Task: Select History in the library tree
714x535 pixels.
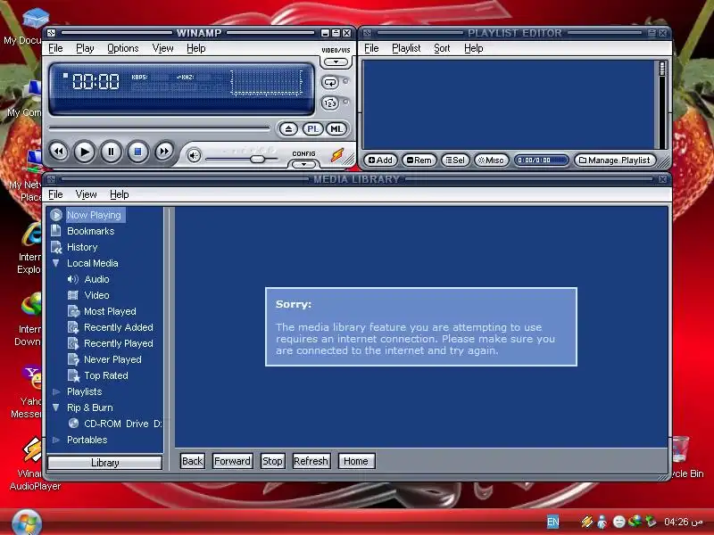Action: tap(82, 247)
